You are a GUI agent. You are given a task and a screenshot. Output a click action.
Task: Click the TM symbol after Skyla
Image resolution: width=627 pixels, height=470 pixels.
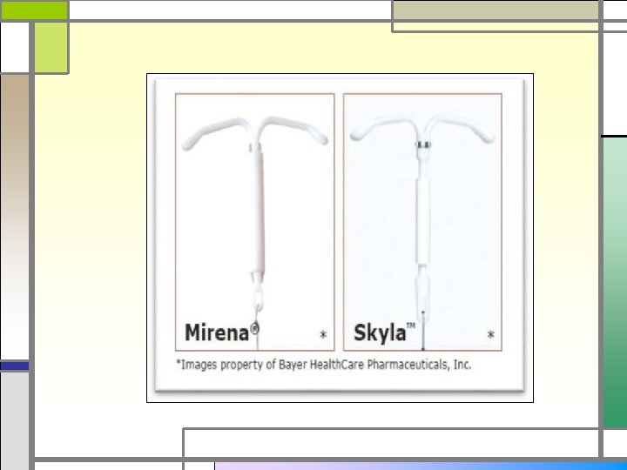click(411, 326)
